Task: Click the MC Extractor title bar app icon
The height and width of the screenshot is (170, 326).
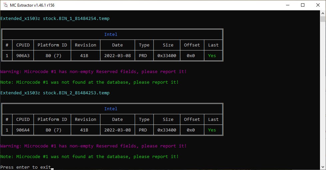Action: pyautogui.click(x=5, y=5)
